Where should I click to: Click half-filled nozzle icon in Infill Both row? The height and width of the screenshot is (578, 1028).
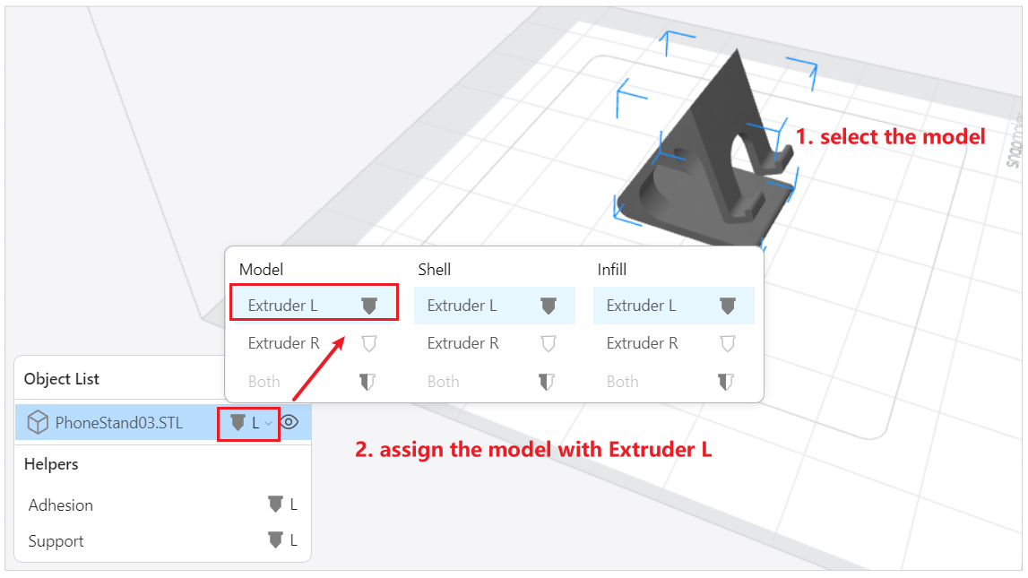[x=726, y=382]
